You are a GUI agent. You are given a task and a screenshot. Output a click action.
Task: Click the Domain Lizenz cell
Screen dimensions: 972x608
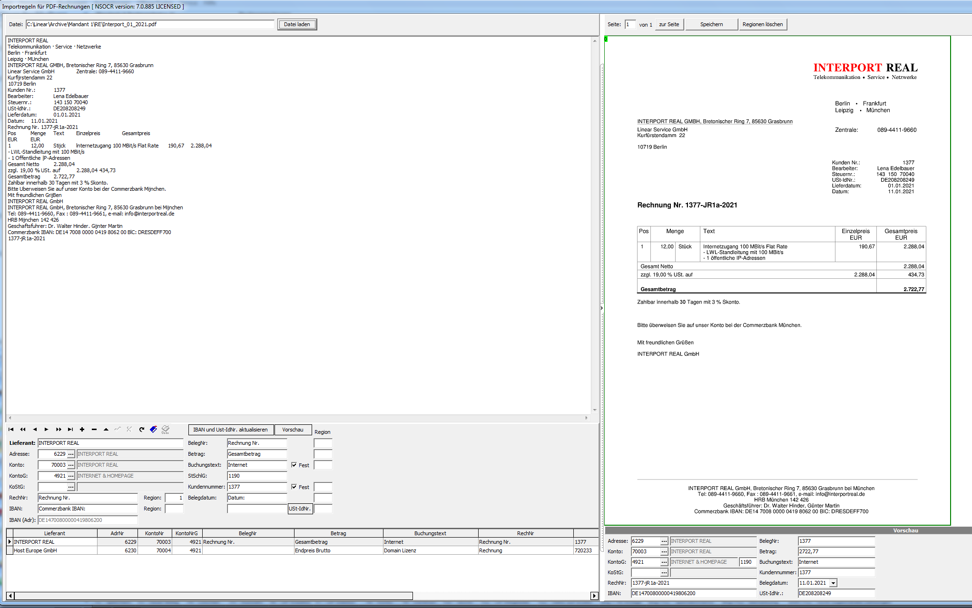[x=430, y=550]
